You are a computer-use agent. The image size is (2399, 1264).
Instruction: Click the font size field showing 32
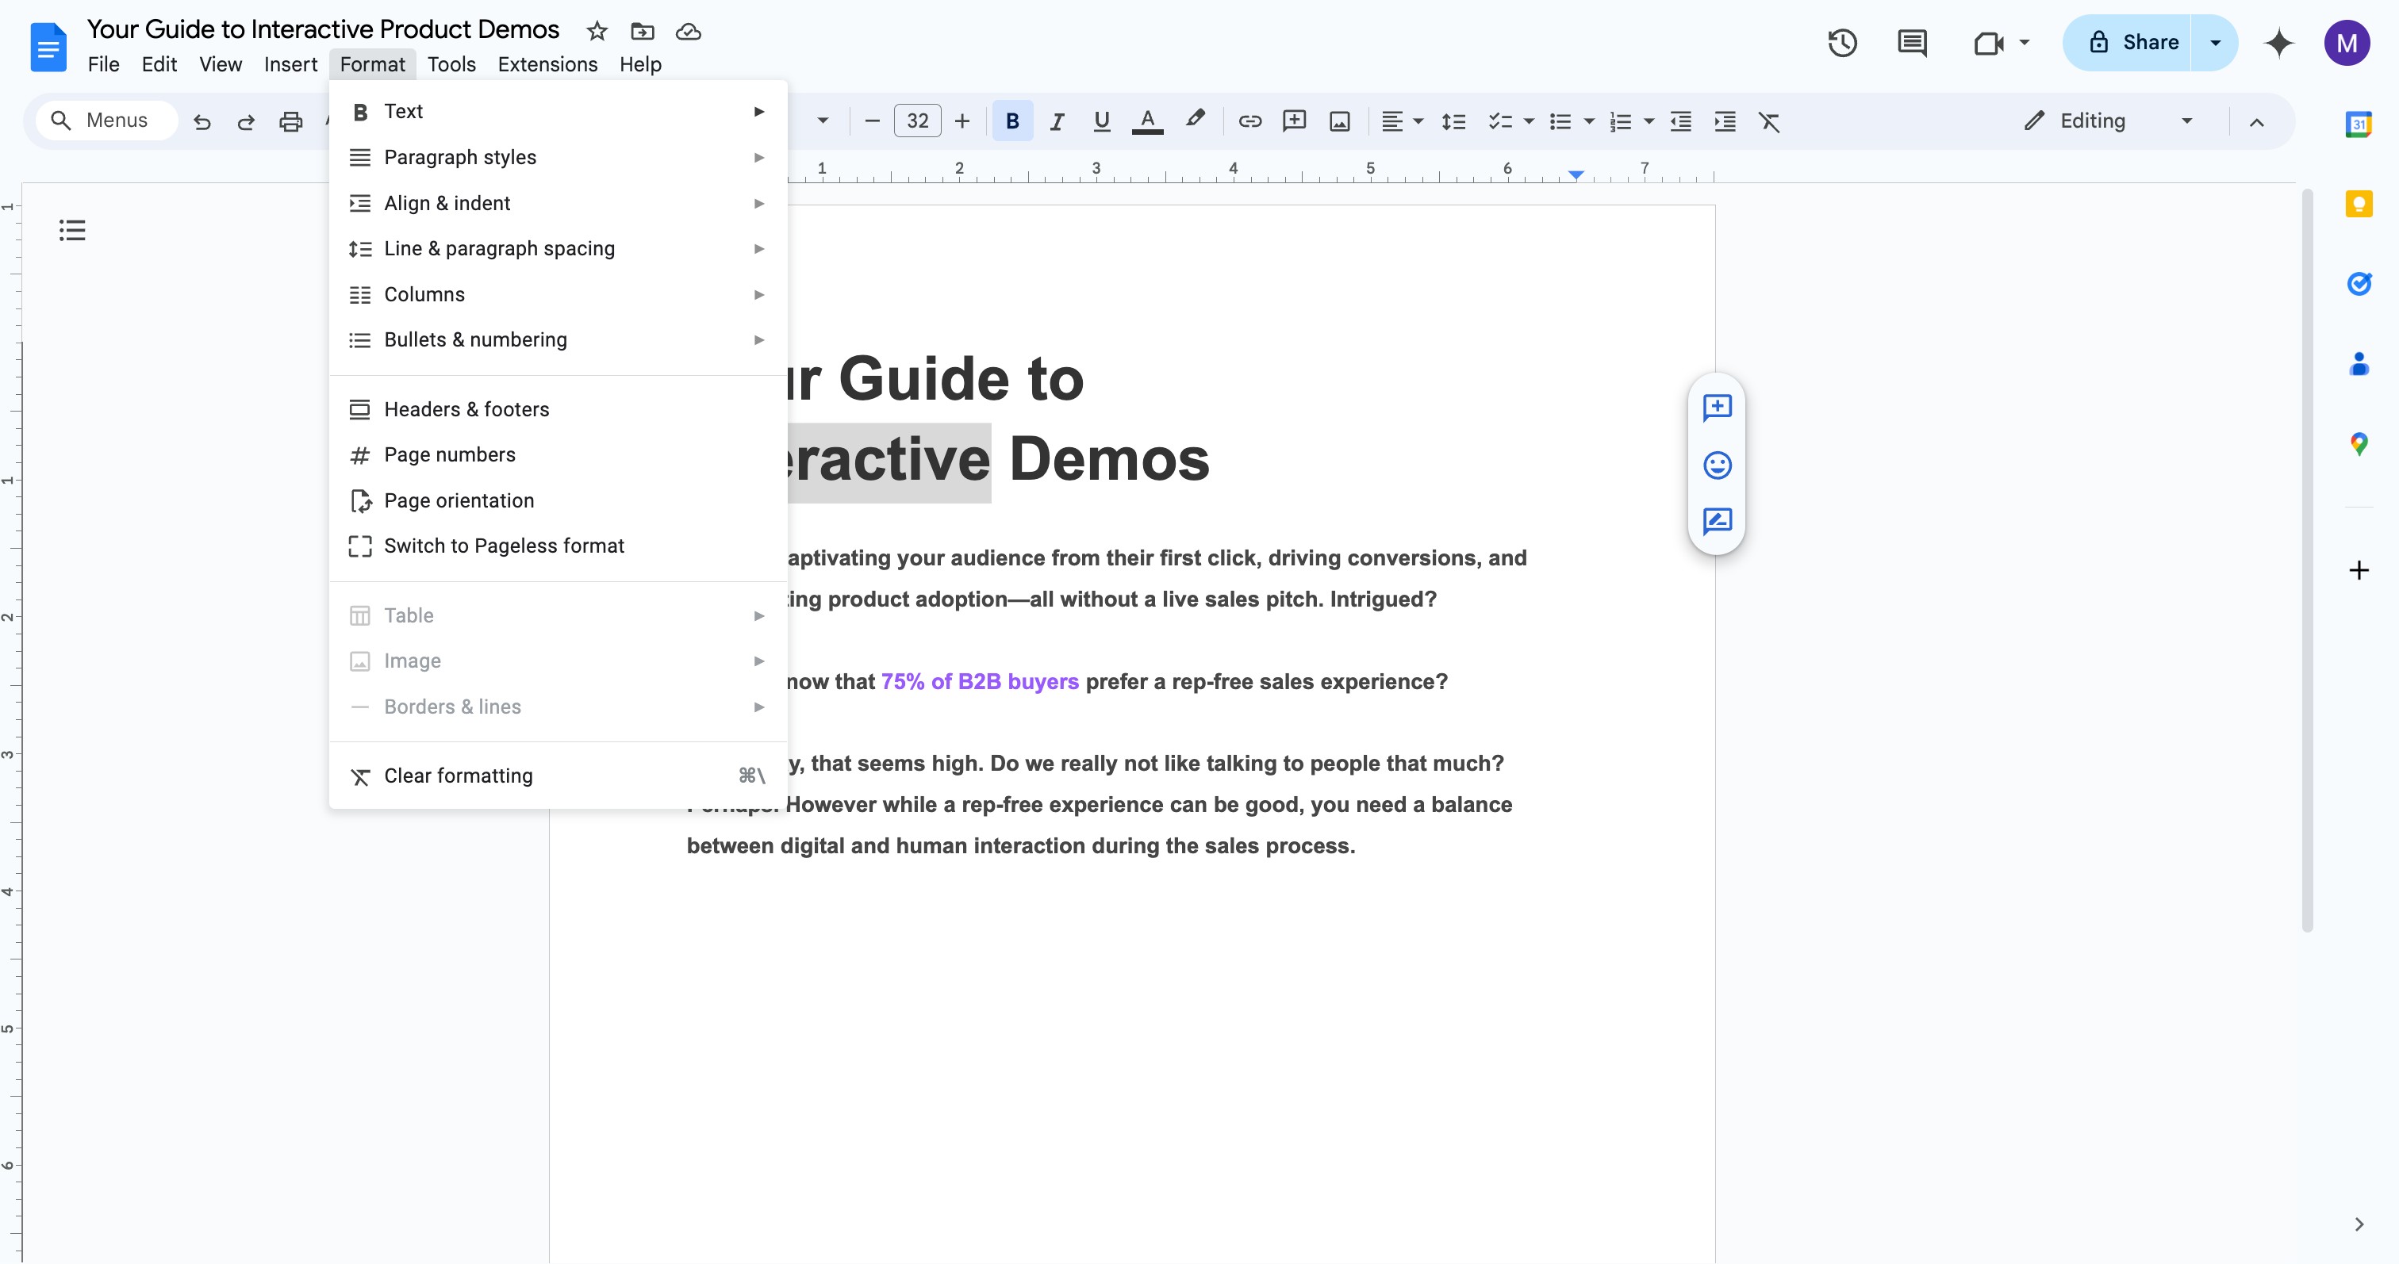[917, 121]
